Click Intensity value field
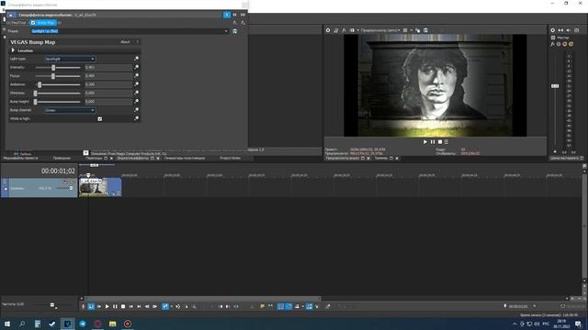The width and height of the screenshot is (588, 330). (108, 67)
